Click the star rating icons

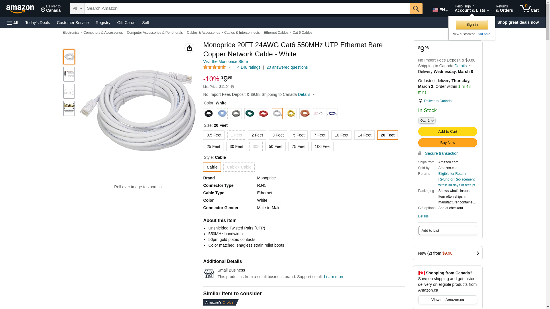pos(215,68)
